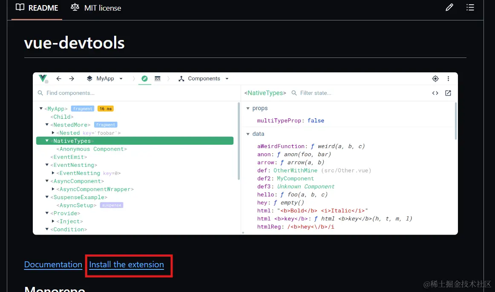The width and height of the screenshot is (495, 292).
Task: Open the Documentation link
Action: 53,264
